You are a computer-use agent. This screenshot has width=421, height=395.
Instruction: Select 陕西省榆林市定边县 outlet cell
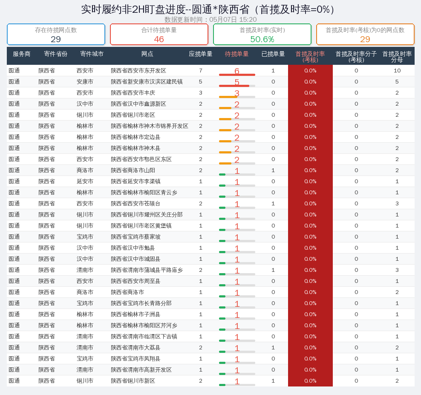[x=136, y=137]
